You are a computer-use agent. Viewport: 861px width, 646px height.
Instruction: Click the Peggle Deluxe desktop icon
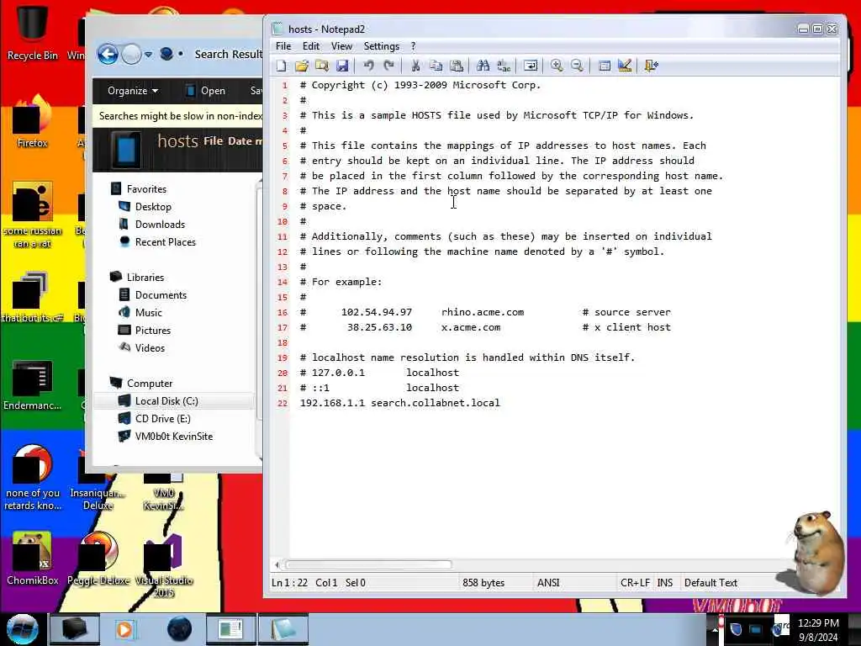pos(98,559)
